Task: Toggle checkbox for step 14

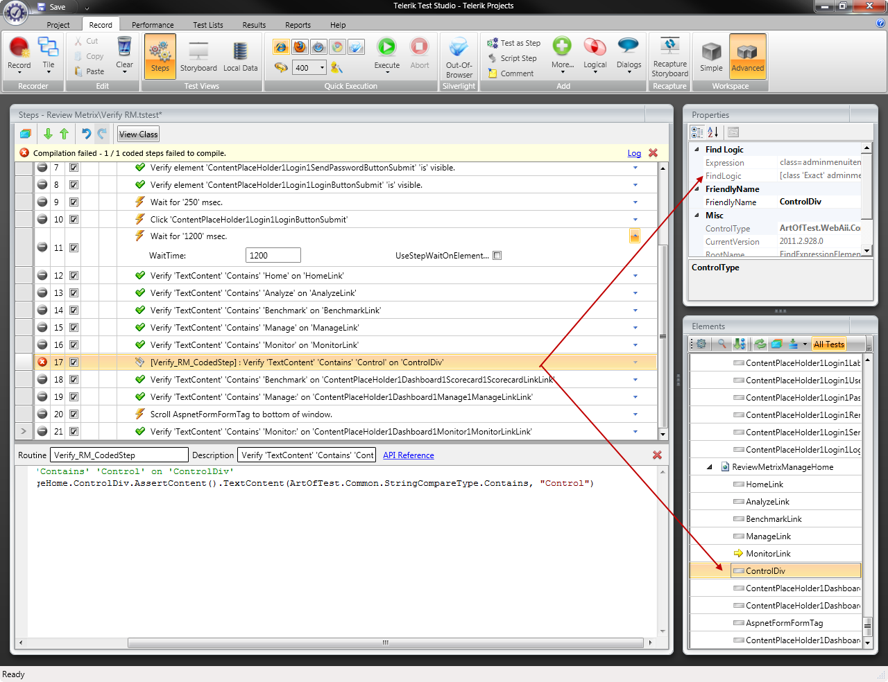Action: click(74, 311)
